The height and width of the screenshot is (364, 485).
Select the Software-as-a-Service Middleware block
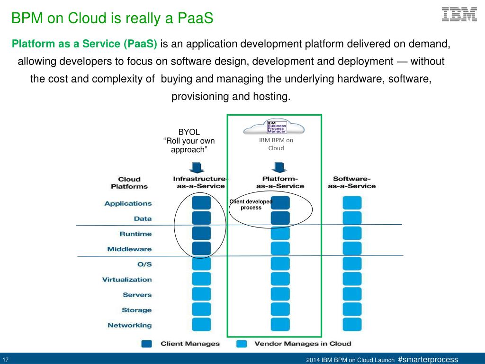click(x=352, y=248)
